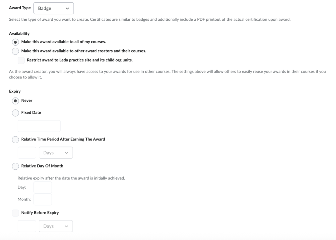
Task: Click the 'Award Type' label text
Action: tap(20, 8)
